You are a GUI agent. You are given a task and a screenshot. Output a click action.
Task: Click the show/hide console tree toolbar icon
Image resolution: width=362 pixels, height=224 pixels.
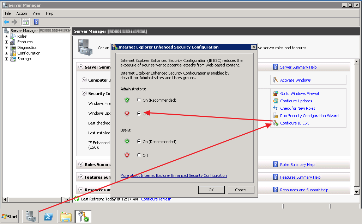[26, 22]
